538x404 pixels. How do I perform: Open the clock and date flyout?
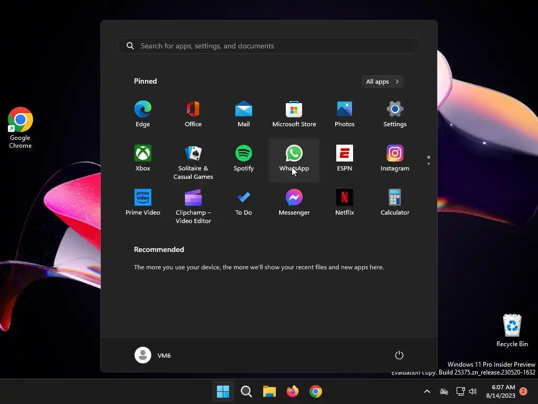pyautogui.click(x=501, y=391)
